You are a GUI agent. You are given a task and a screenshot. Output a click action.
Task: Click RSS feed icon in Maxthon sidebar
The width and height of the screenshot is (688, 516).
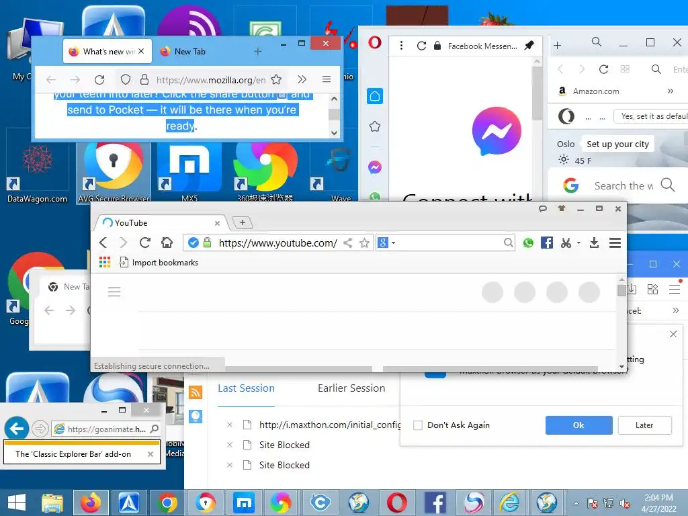(196, 392)
